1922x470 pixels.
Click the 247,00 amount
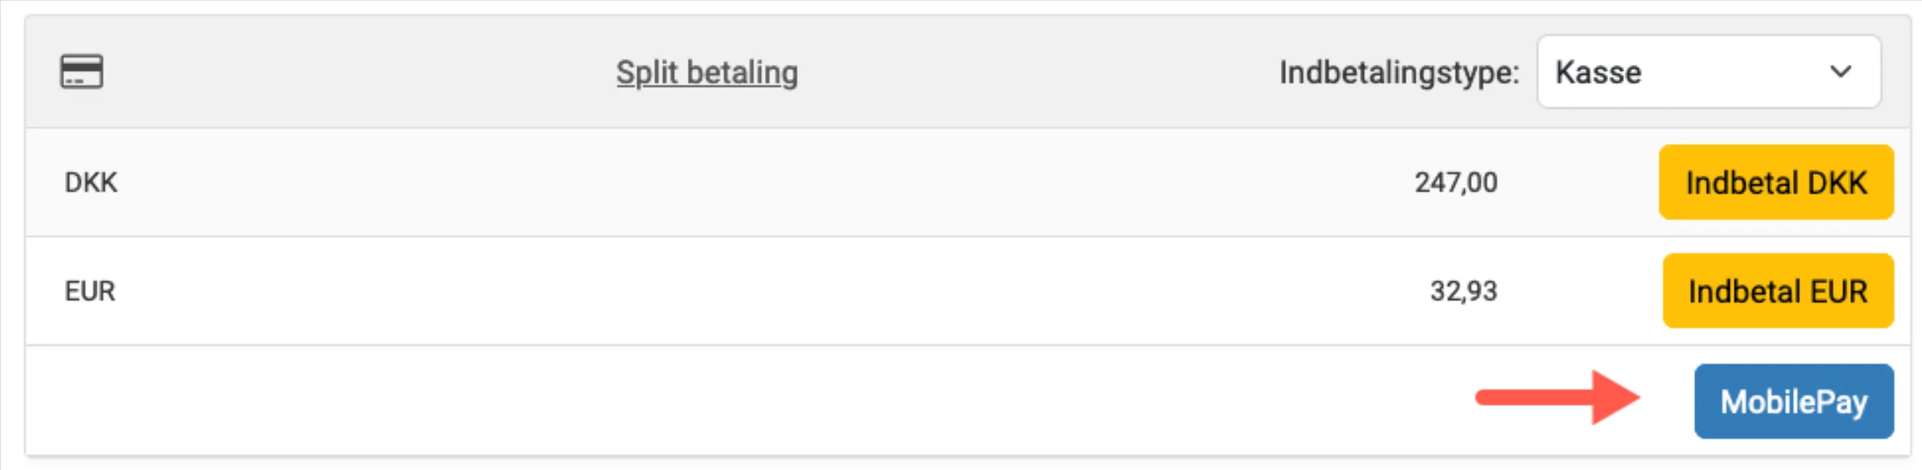pyautogui.click(x=1456, y=182)
